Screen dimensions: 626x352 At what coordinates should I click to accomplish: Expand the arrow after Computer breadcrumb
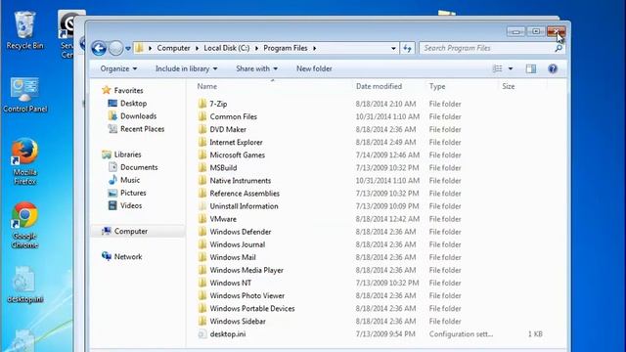point(197,48)
